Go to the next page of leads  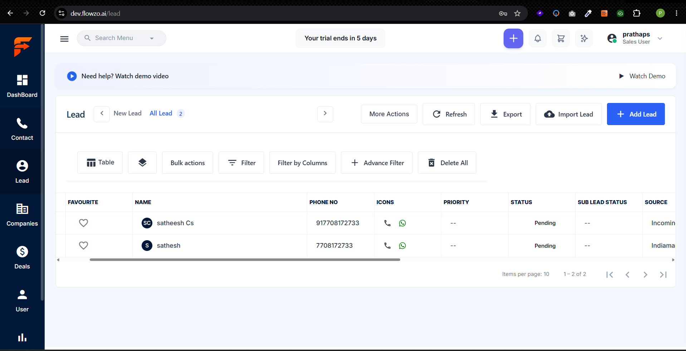[645, 275]
